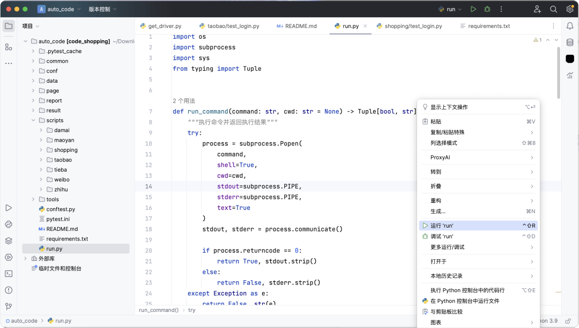Switch to requirements.txt tab

[x=485, y=26]
